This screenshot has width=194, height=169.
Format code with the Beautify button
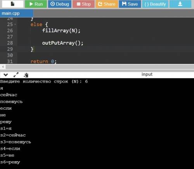(155, 4)
